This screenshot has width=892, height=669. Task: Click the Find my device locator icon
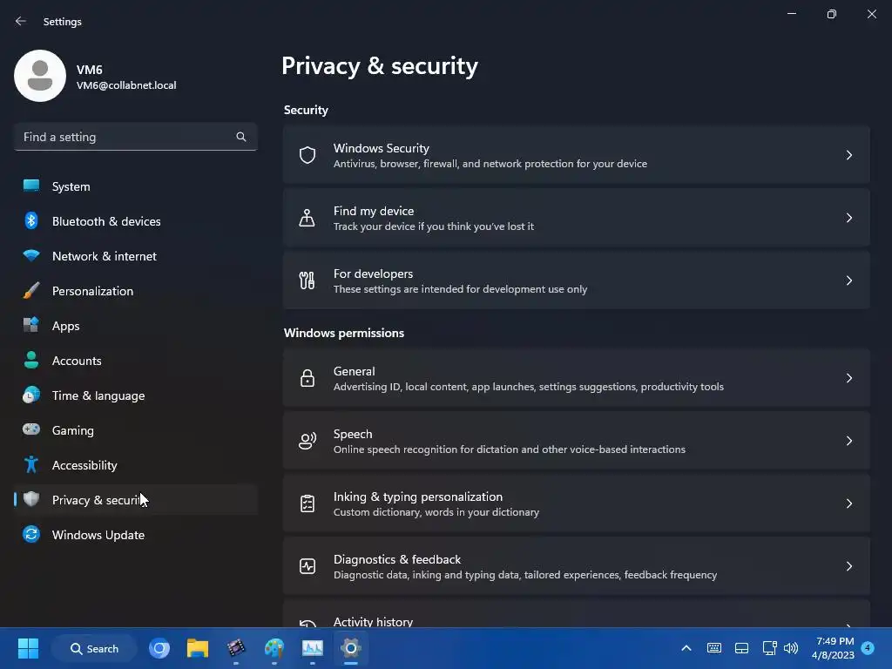click(307, 218)
